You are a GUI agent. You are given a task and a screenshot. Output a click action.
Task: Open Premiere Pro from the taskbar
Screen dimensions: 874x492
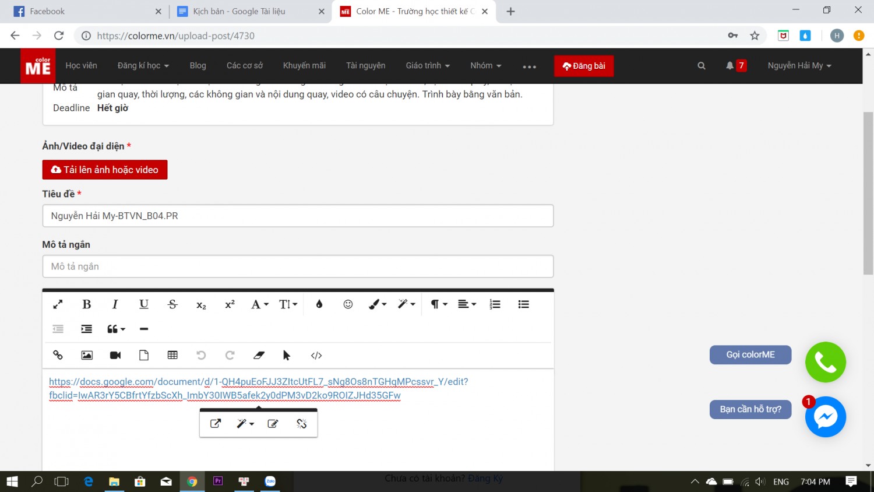218,482
